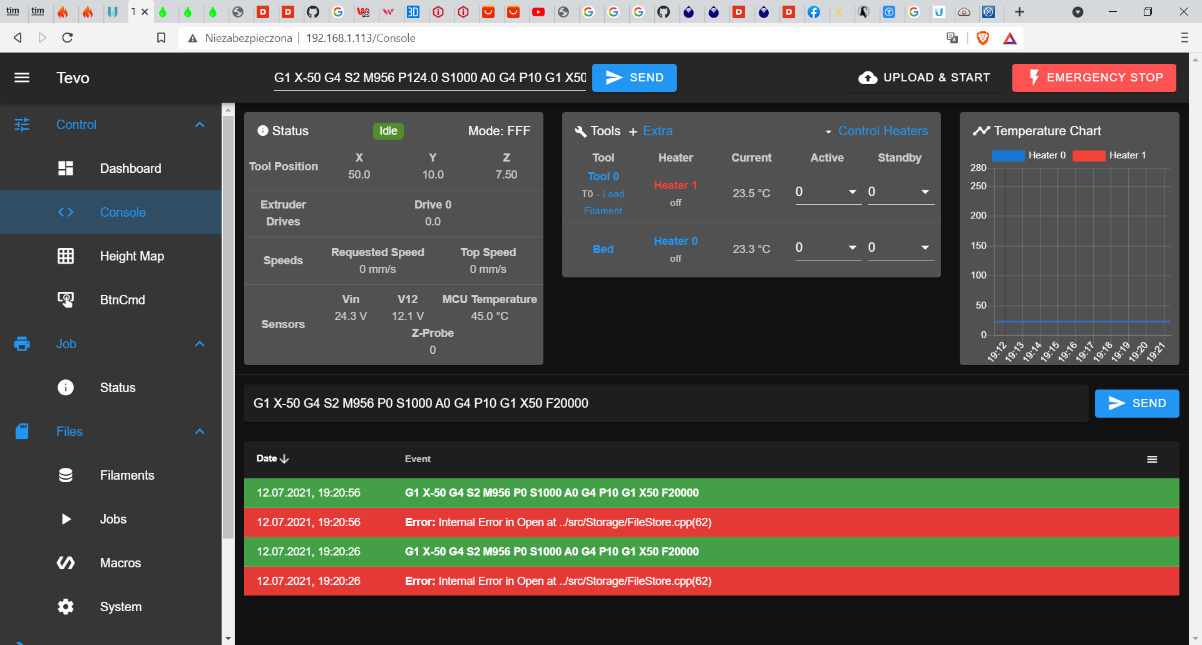Click the Dashboard grid icon
This screenshot has height=645, width=1202.
[x=66, y=168]
